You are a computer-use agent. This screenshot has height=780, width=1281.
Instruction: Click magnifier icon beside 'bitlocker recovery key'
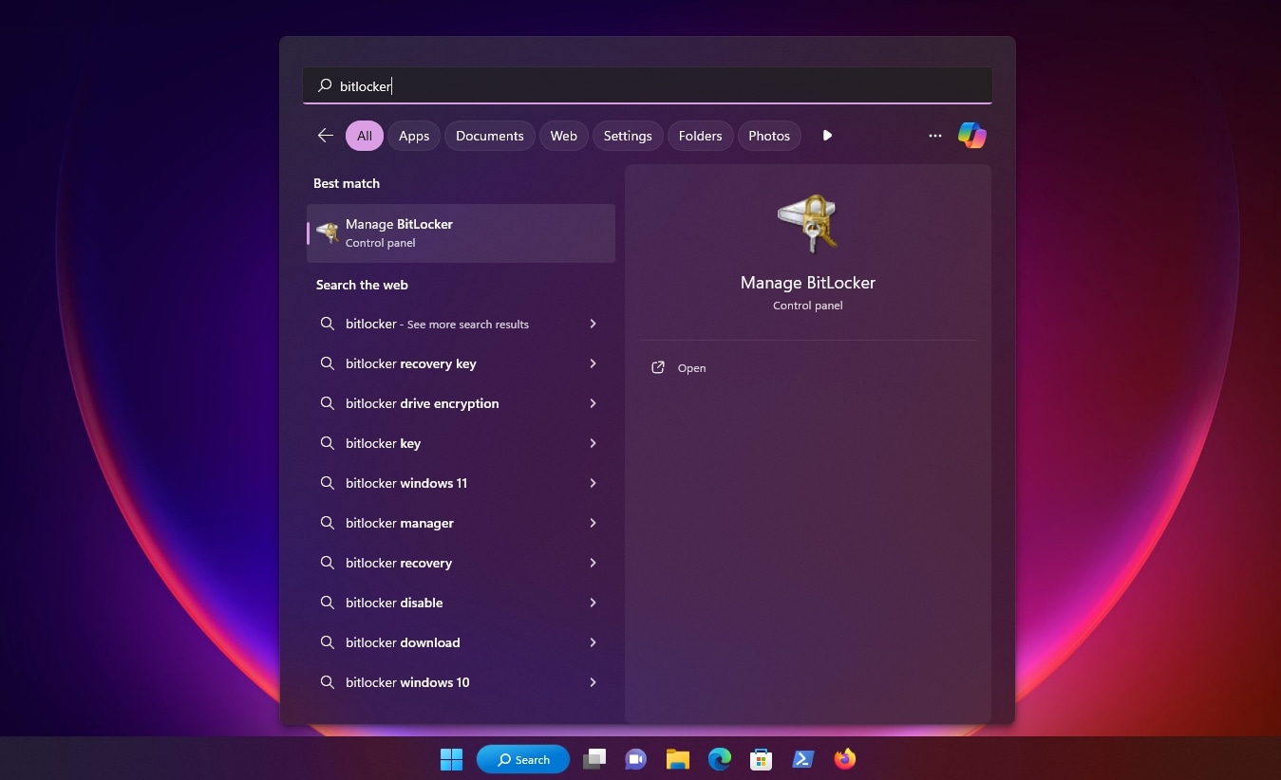tap(327, 363)
